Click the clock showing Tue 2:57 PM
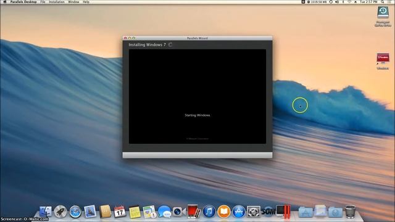395x222 pixels. (368, 2)
